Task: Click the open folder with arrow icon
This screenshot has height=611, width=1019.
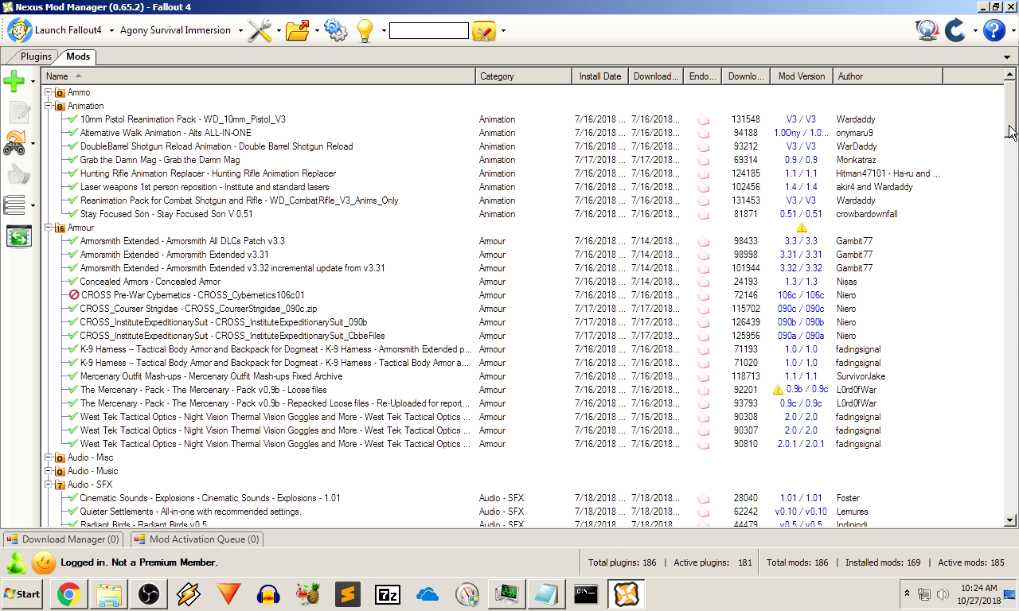Action: click(x=297, y=30)
